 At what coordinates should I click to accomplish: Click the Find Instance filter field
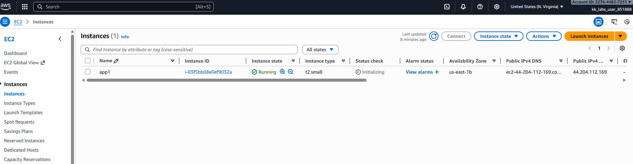point(189,50)
